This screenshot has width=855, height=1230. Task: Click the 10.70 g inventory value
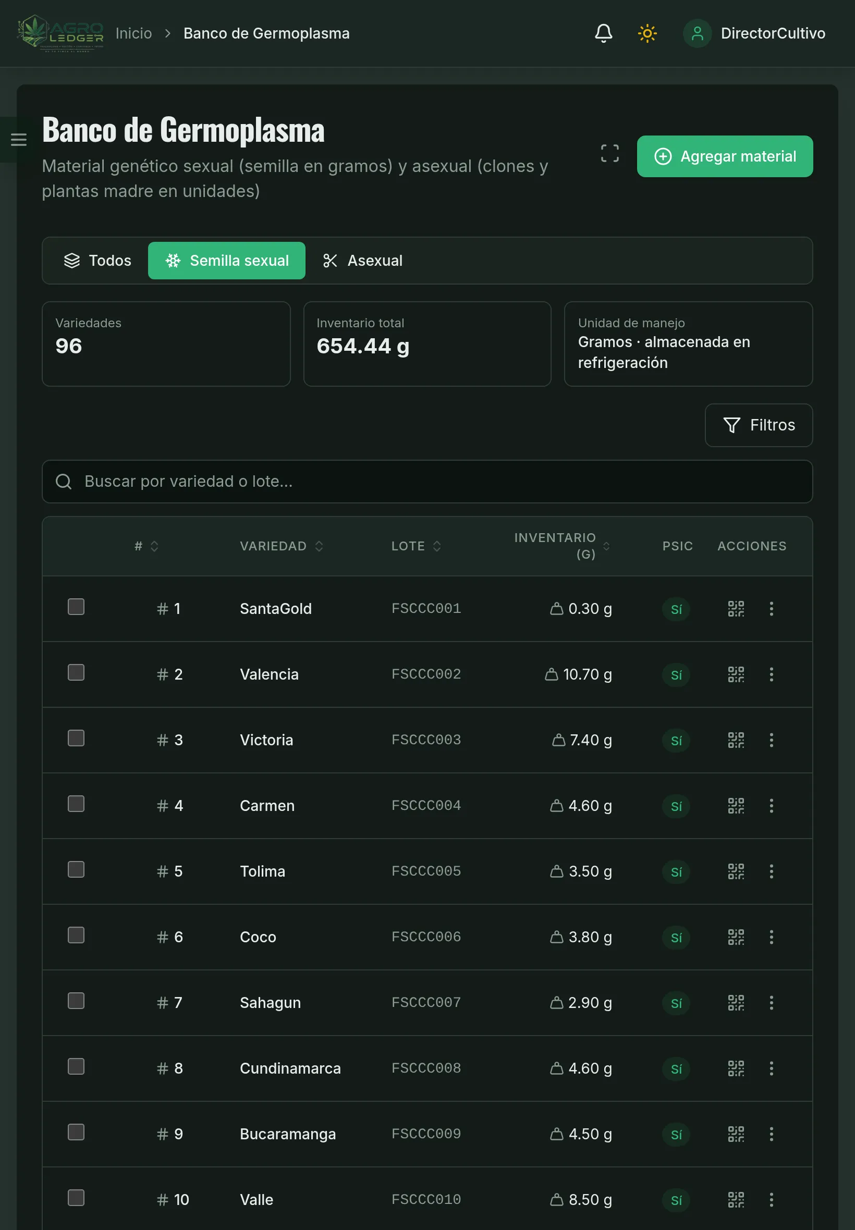click(x=587, y=674)
